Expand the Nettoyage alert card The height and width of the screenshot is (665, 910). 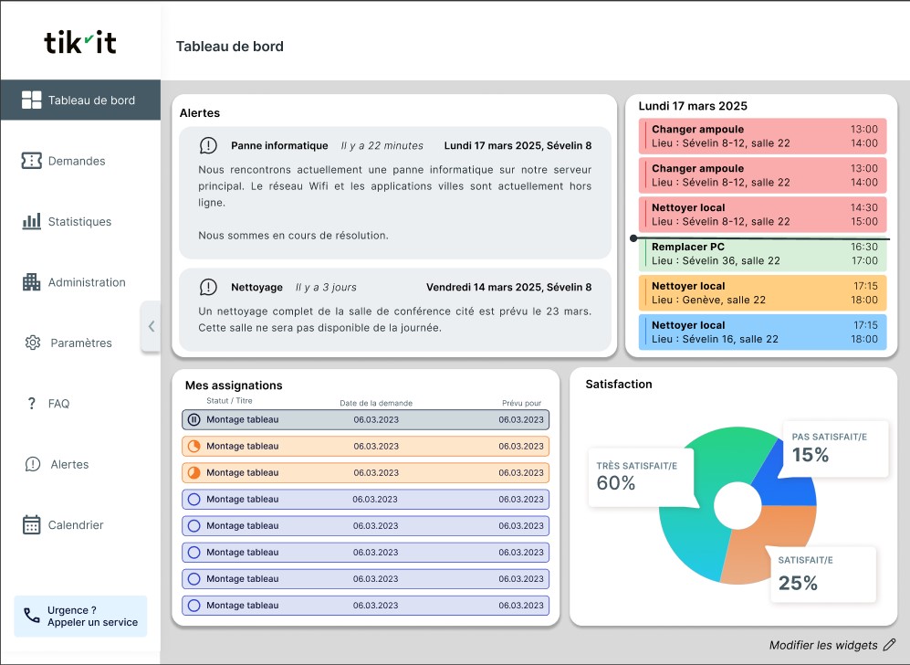point(394,310)
